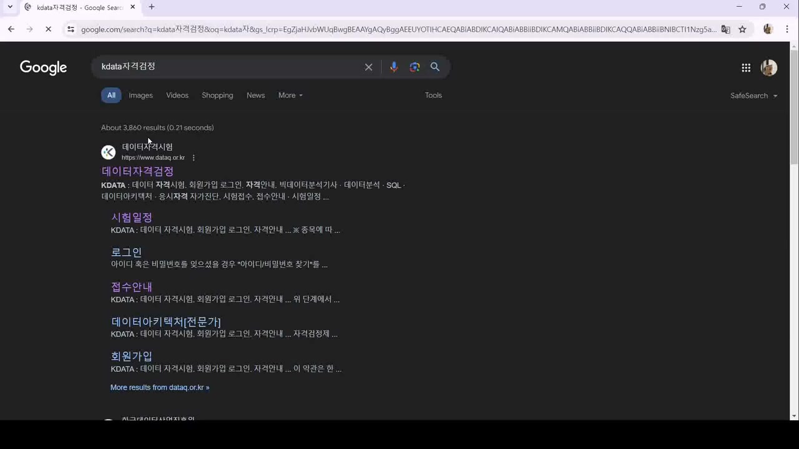Open the three-dot menu next to dataq.or.kr
799x449 pixels.
tap(193, 157)
